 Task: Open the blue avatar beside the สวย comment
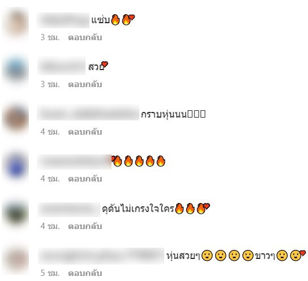(16, 70)
